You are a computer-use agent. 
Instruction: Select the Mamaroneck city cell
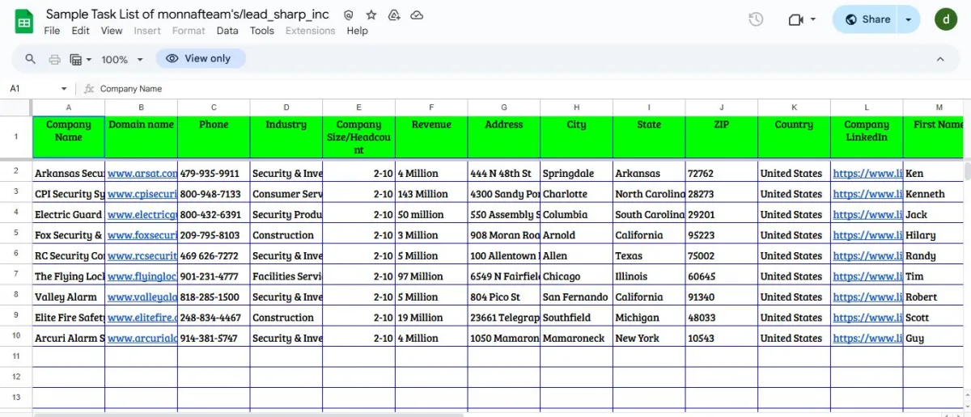[x=576, y=338]
